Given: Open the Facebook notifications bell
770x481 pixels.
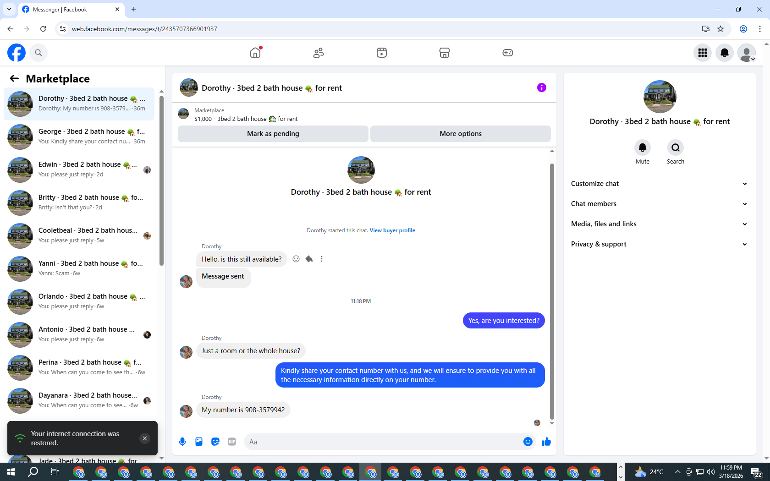Looking at the screenshot, I should 725,53.
